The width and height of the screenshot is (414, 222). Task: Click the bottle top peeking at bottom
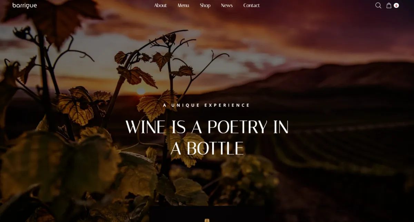click(207, 220)
